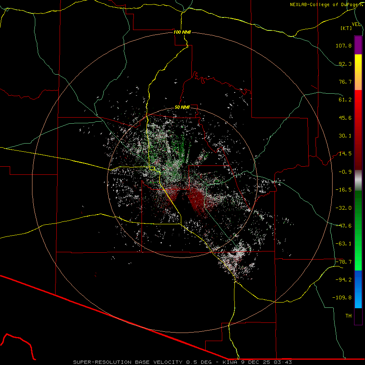This screenshot has width=365, height=365.
Task: Click the 14.5 velocity scale value
Action: 345,154
